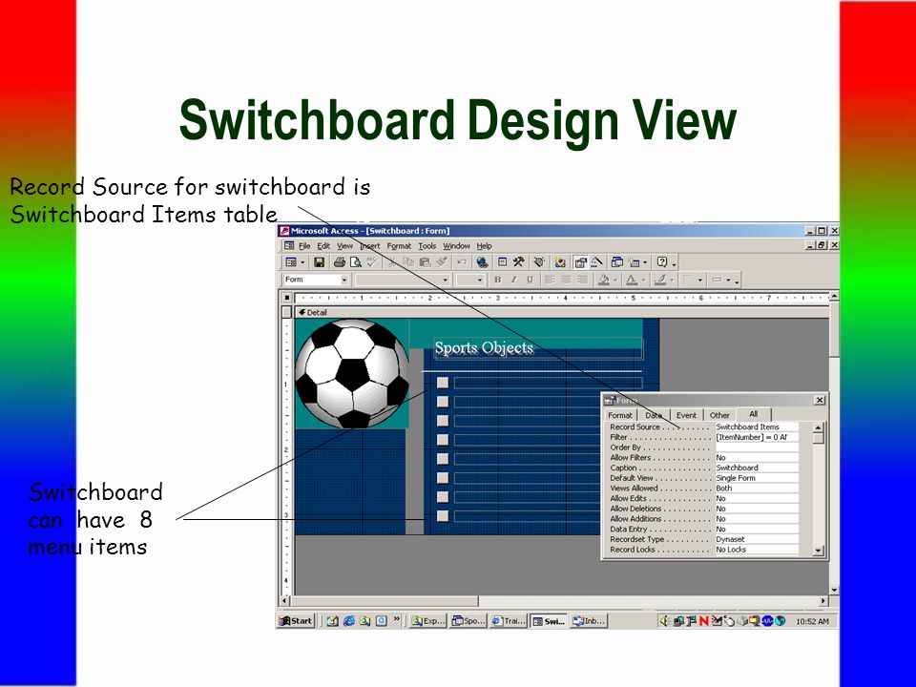Click the Print icon
Viewport: 916px width, 687px height.
click(339, 262)
